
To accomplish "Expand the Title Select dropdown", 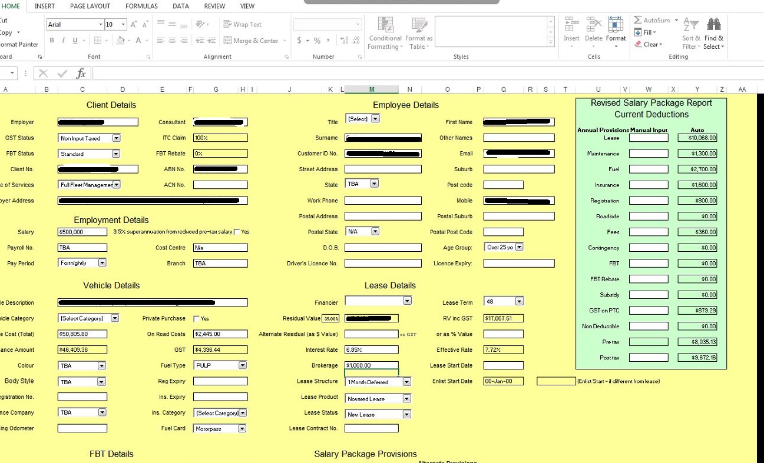I will (375, 118).
